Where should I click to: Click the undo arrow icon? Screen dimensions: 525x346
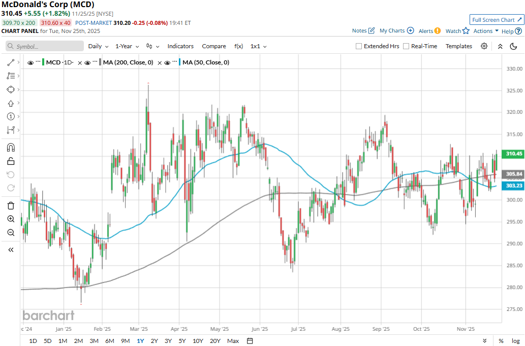tap(11, 175)
